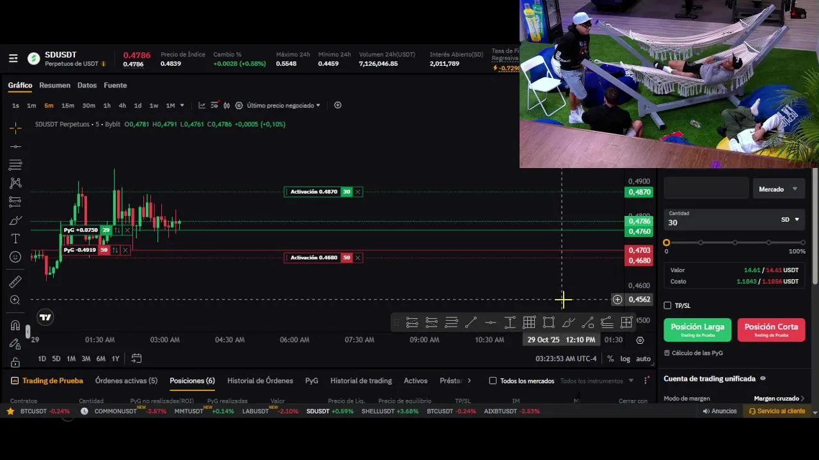
Task: Change the candlestick chart type
Action: tap(226, 105)
